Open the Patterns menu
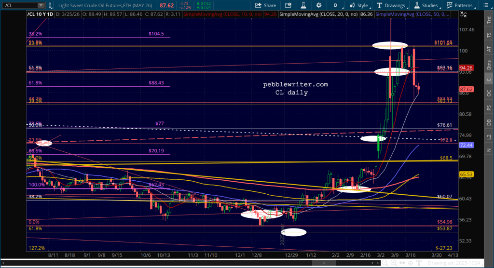The image size is (494, 268). point(461,5)
